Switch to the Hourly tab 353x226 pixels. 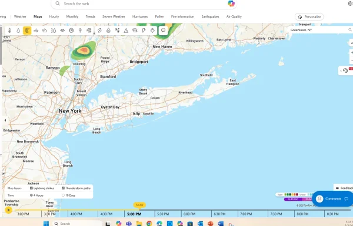54,16
